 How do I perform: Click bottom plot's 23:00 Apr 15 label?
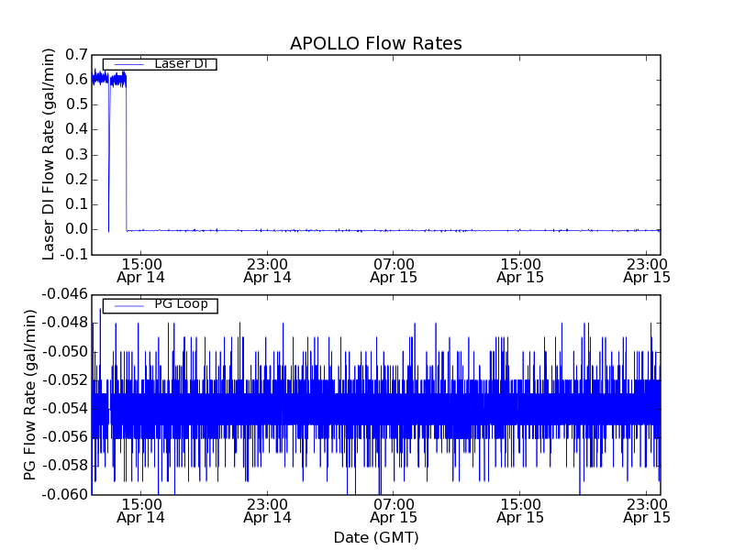pos(647,511)
